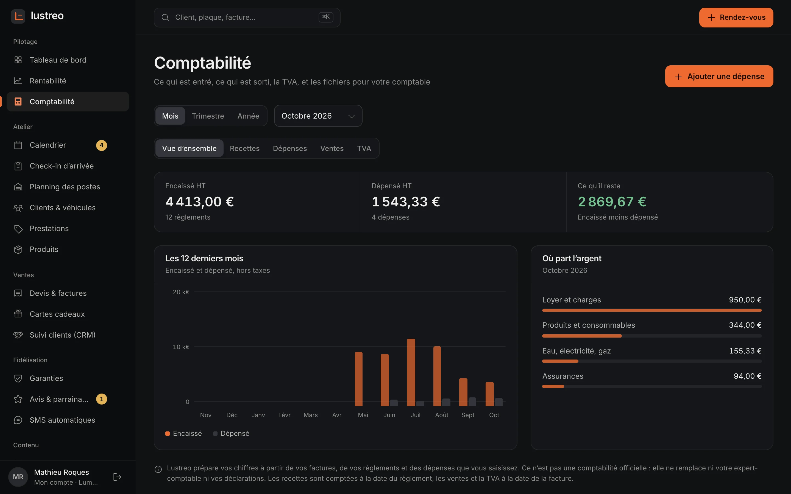Click the Comptabilité calculator icon
This screenshot has width=791, height=494.
tap(18, 102)
